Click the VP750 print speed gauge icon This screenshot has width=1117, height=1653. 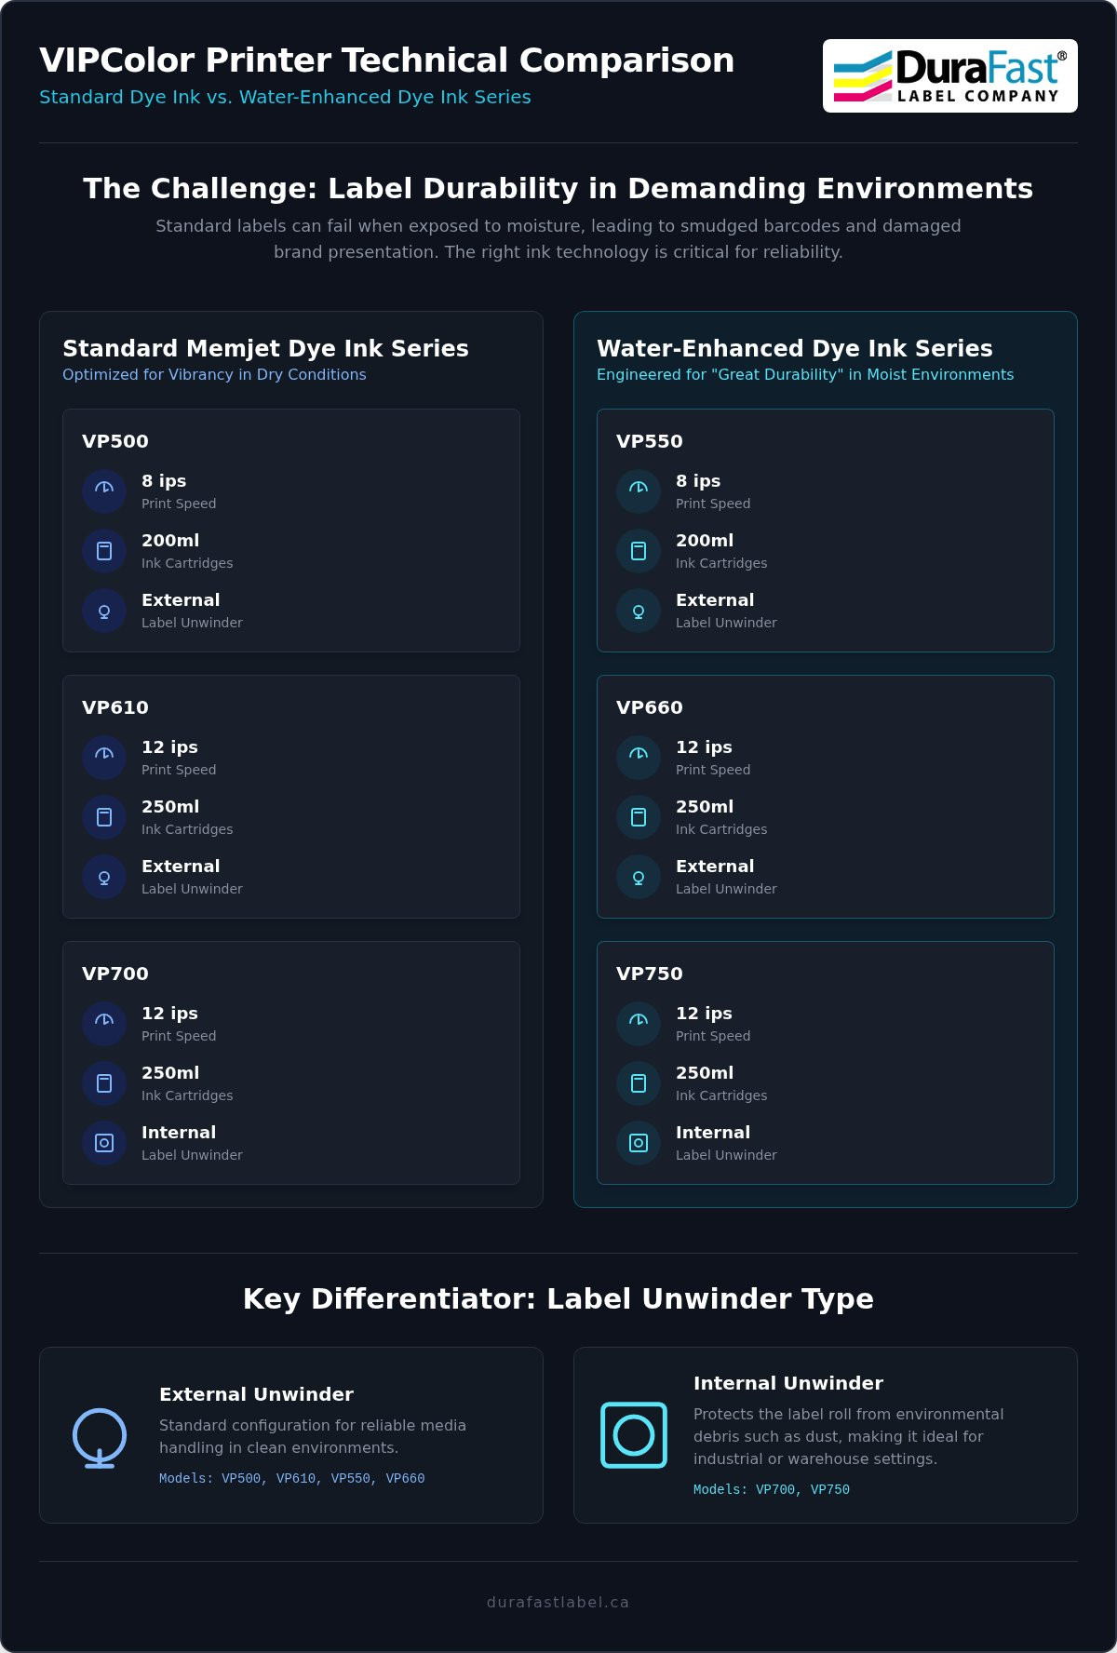[x=639, y=1024]
